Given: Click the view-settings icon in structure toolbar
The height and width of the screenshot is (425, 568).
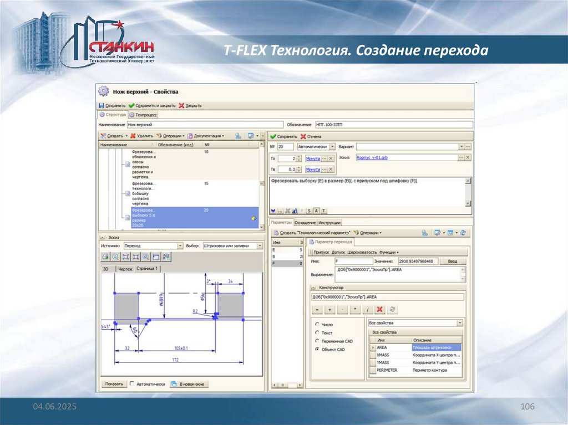Looking at the screenshot, I should click(251, 136).
